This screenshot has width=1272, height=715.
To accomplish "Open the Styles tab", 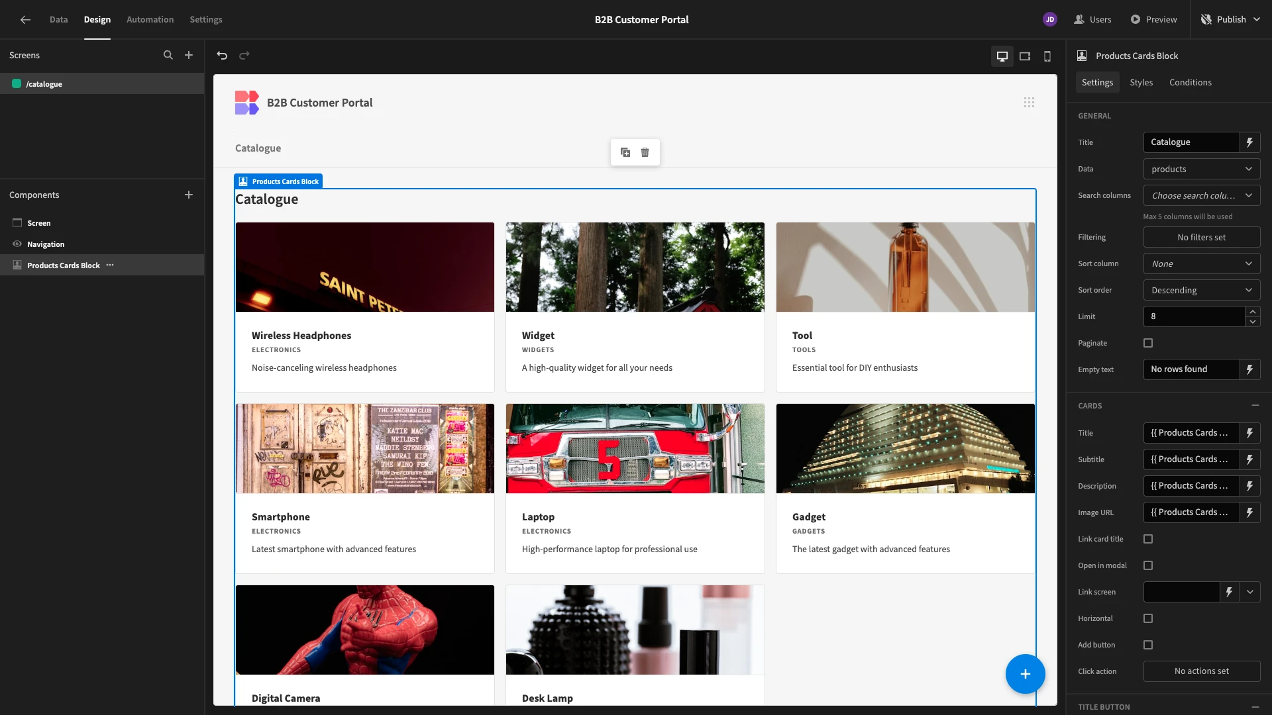I will (x=1141, y=83).
